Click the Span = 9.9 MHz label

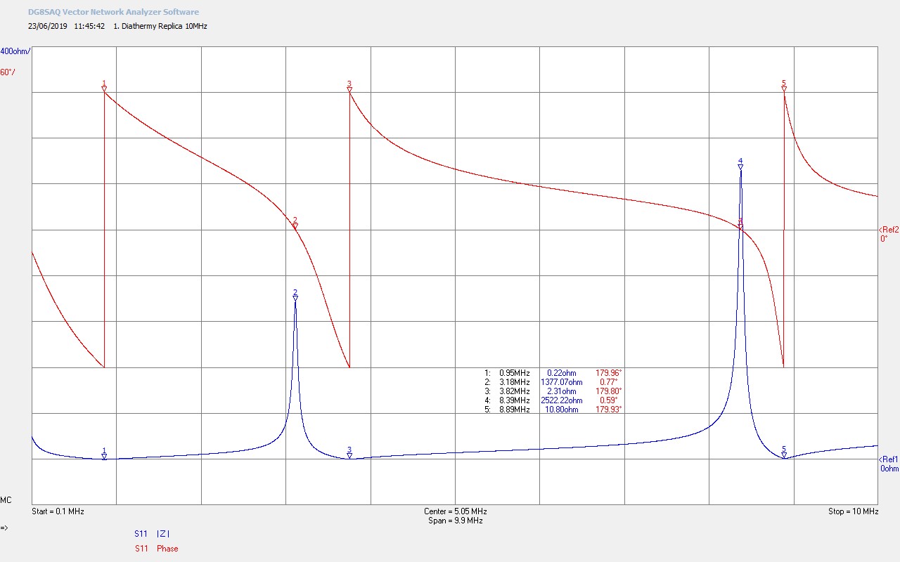(455, 521)
